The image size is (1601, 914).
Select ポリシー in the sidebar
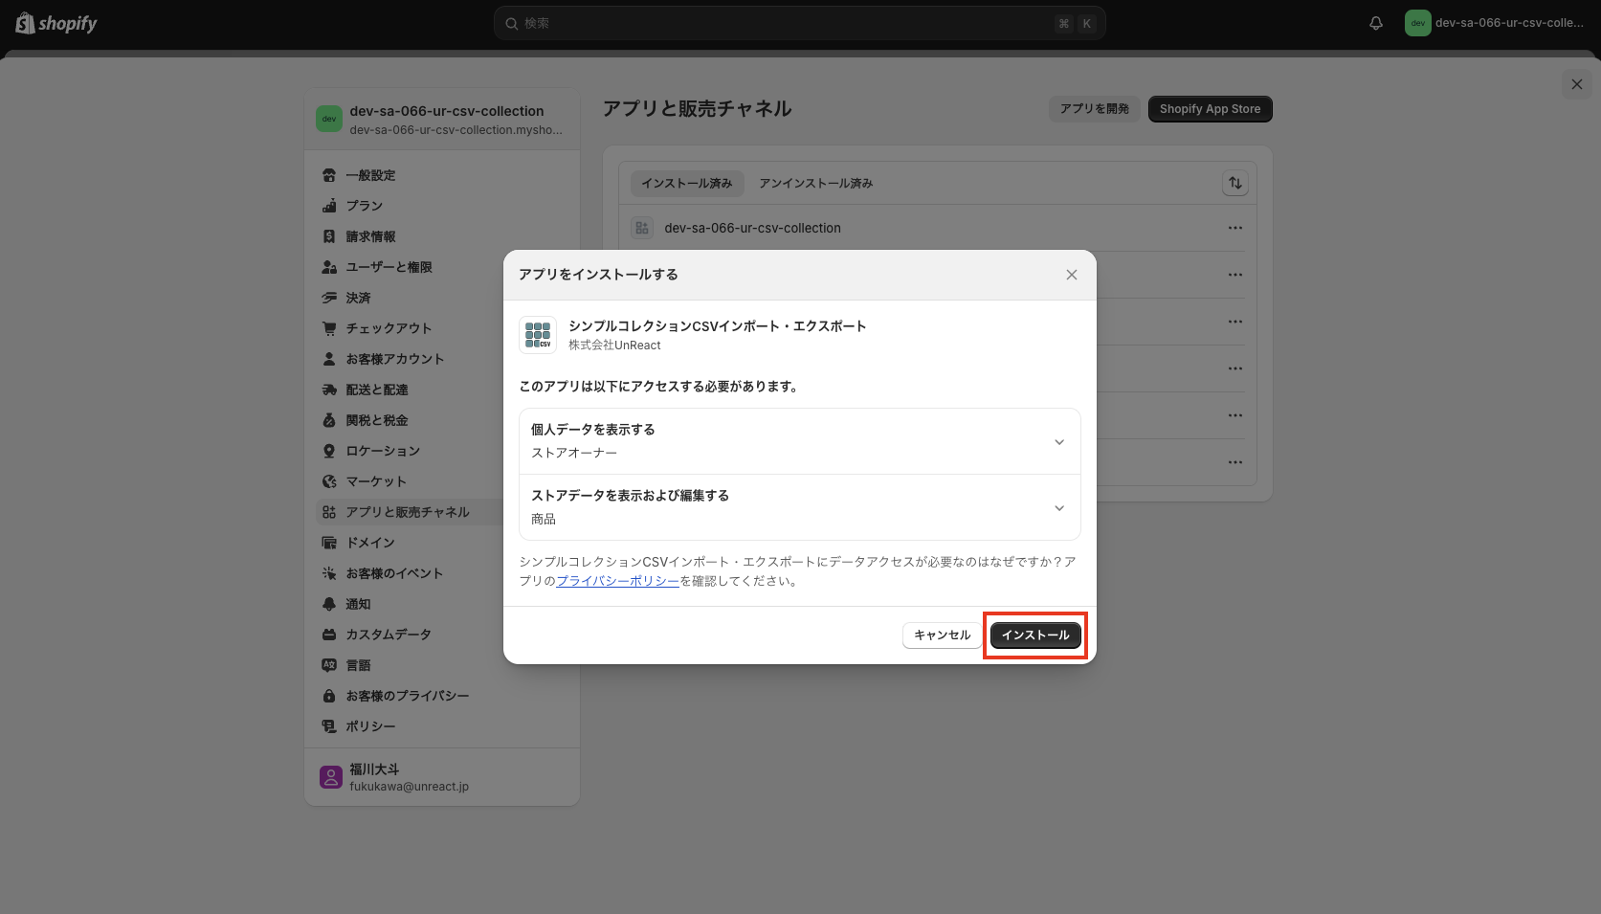pos(442,726)
